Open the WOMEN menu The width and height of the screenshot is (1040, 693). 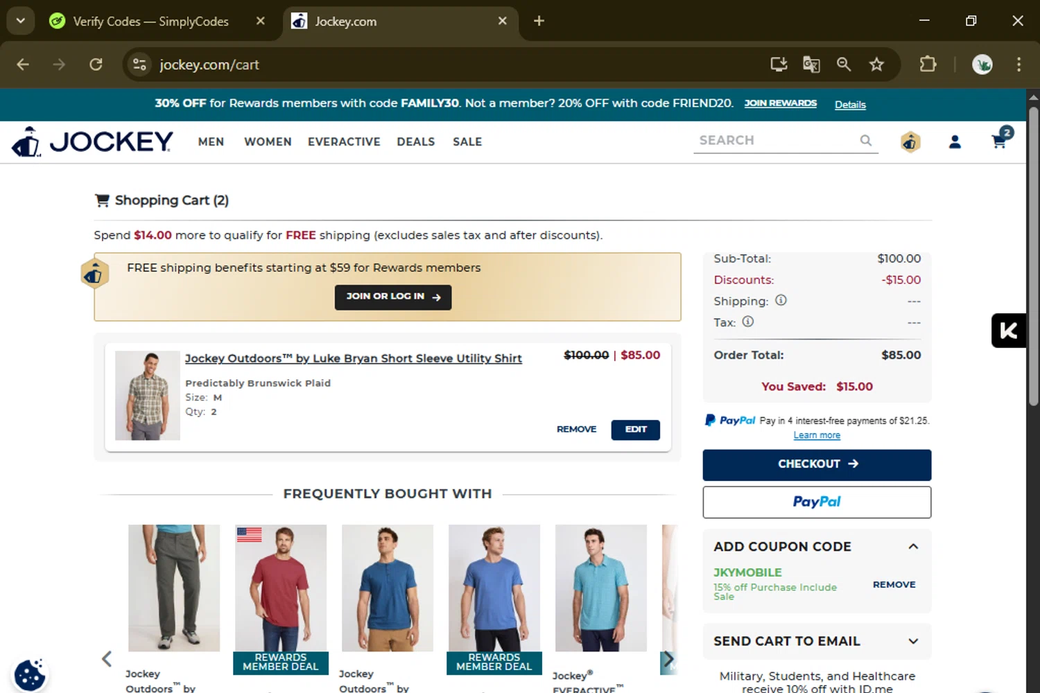pyautogui.click(x=268, y=141)
